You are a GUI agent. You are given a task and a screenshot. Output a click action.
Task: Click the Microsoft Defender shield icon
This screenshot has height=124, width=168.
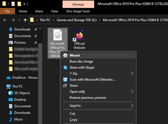tap(65, 80)
